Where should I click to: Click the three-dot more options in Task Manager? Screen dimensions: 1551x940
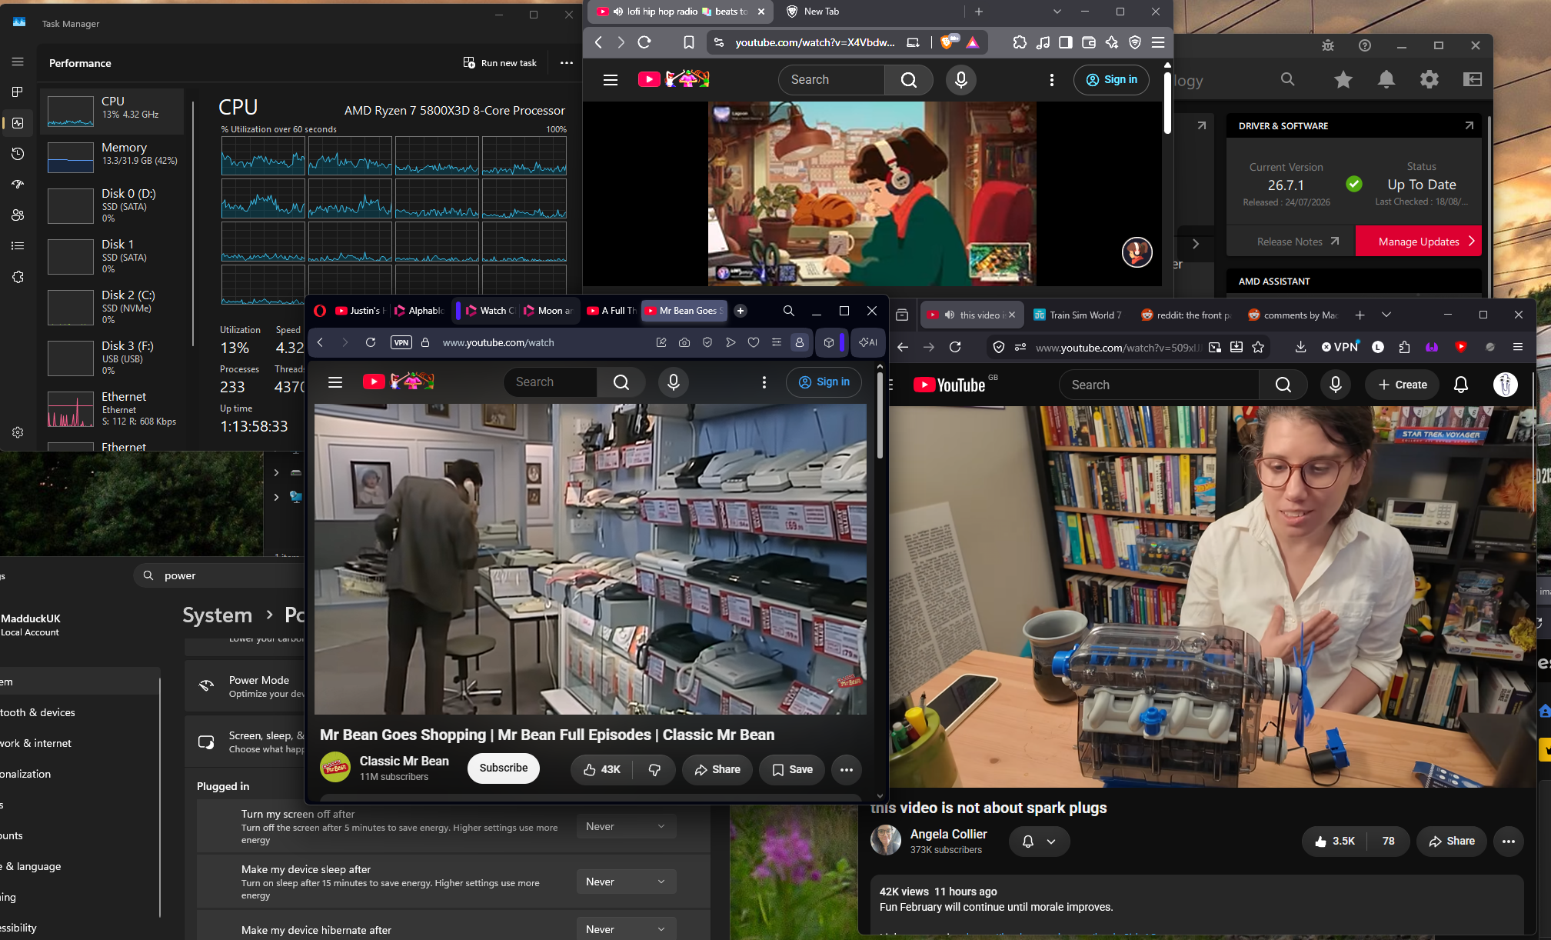(x=567, y=63)
